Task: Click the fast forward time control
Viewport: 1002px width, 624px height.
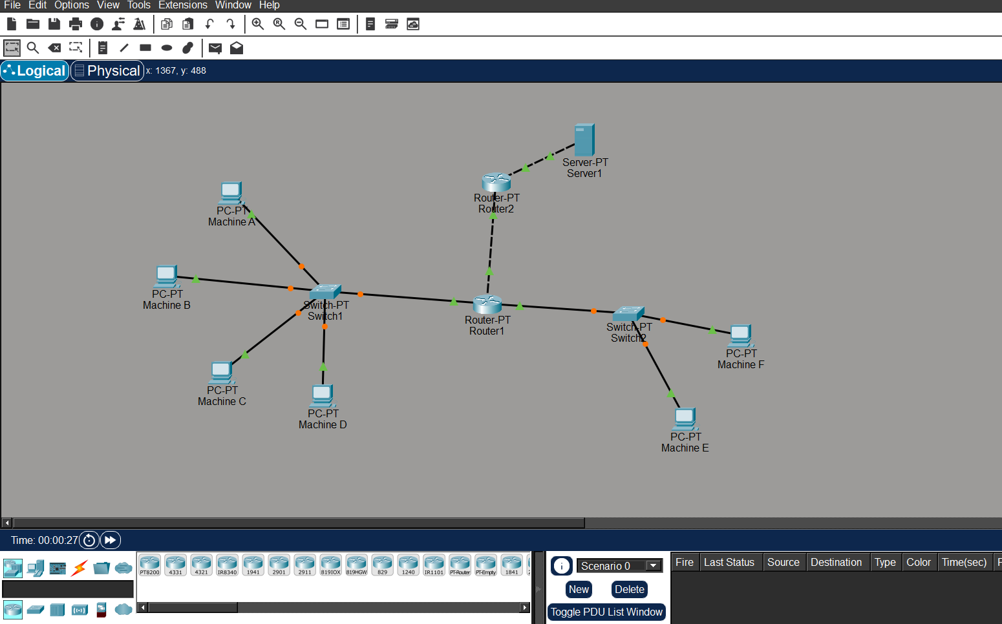Action: click(110, 540)
